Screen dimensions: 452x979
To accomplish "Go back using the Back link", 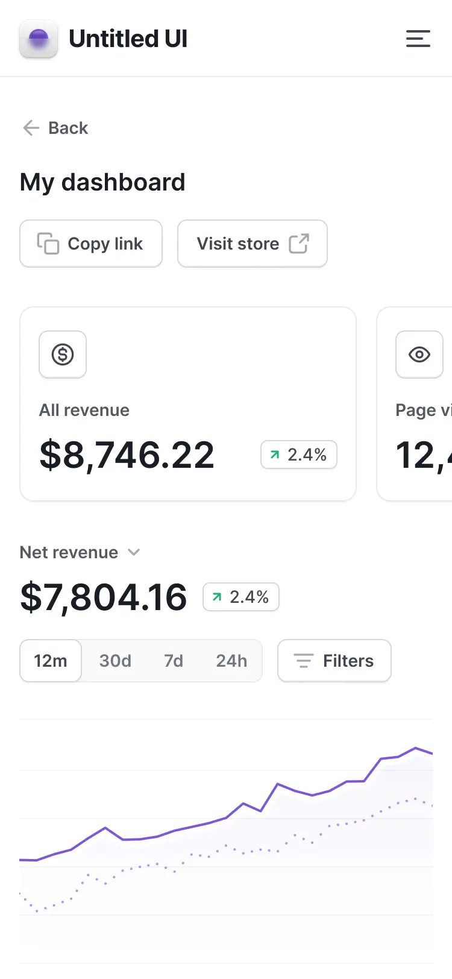I will pyautogui.click(x=55, y=128).
